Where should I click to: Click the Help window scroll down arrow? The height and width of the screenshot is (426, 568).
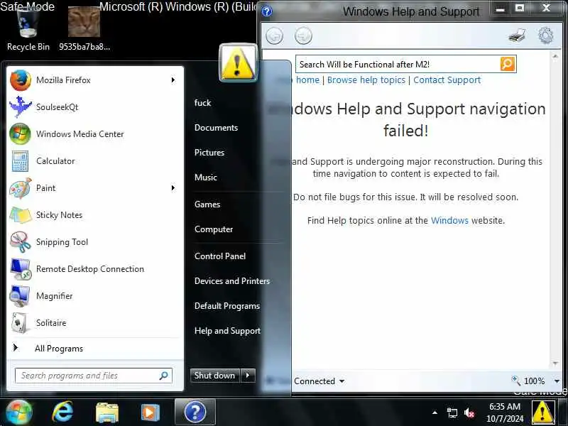tap(555, 363)
